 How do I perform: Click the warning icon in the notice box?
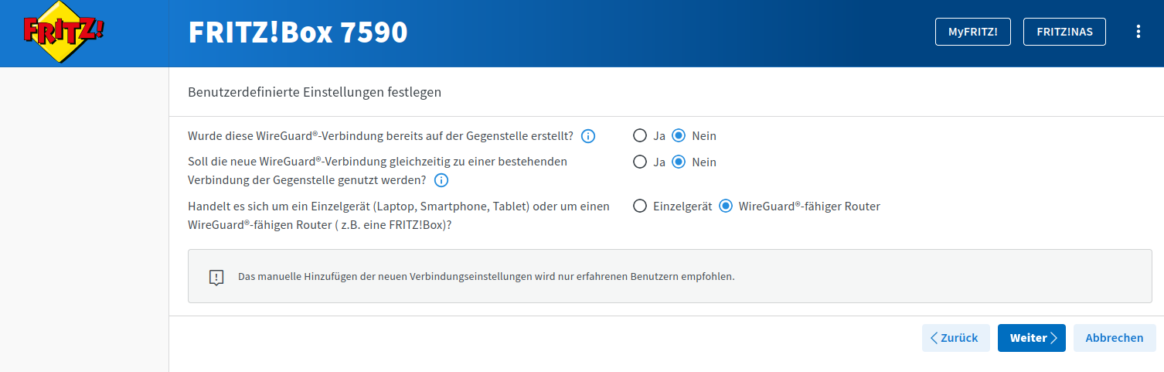pyautogui.click(x=216, y=277)
